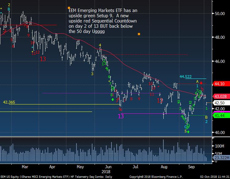This screenshot has width=230, height=179.
Task: Click the 50.00 price axis label
Action: tap(220, 14)
